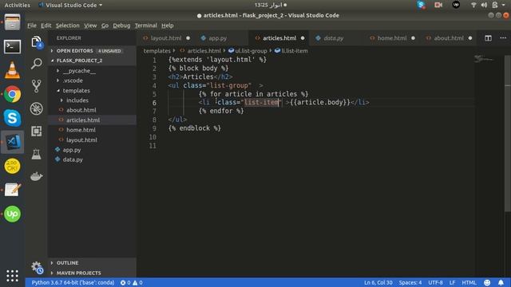Click the screen recorder tray icon
This screenshot has height=287, width=511.
click(438, 5)
